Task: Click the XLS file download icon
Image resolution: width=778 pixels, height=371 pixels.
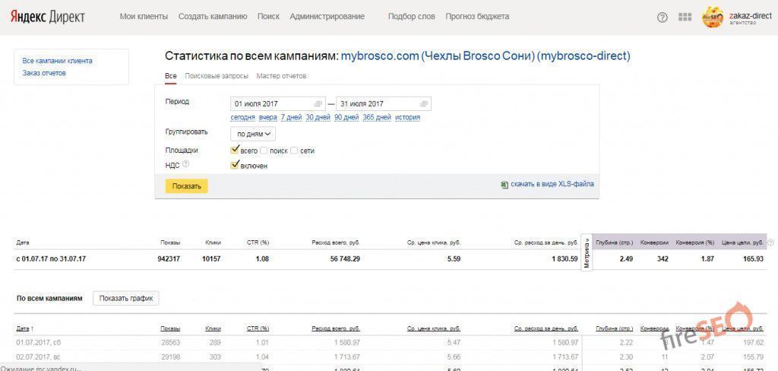Action: pyautogui.click(x=504, y=184)
